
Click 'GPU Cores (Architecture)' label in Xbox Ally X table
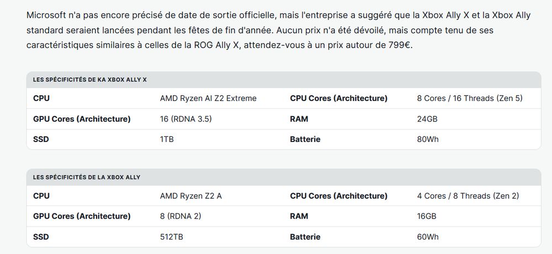pos(82,119)
